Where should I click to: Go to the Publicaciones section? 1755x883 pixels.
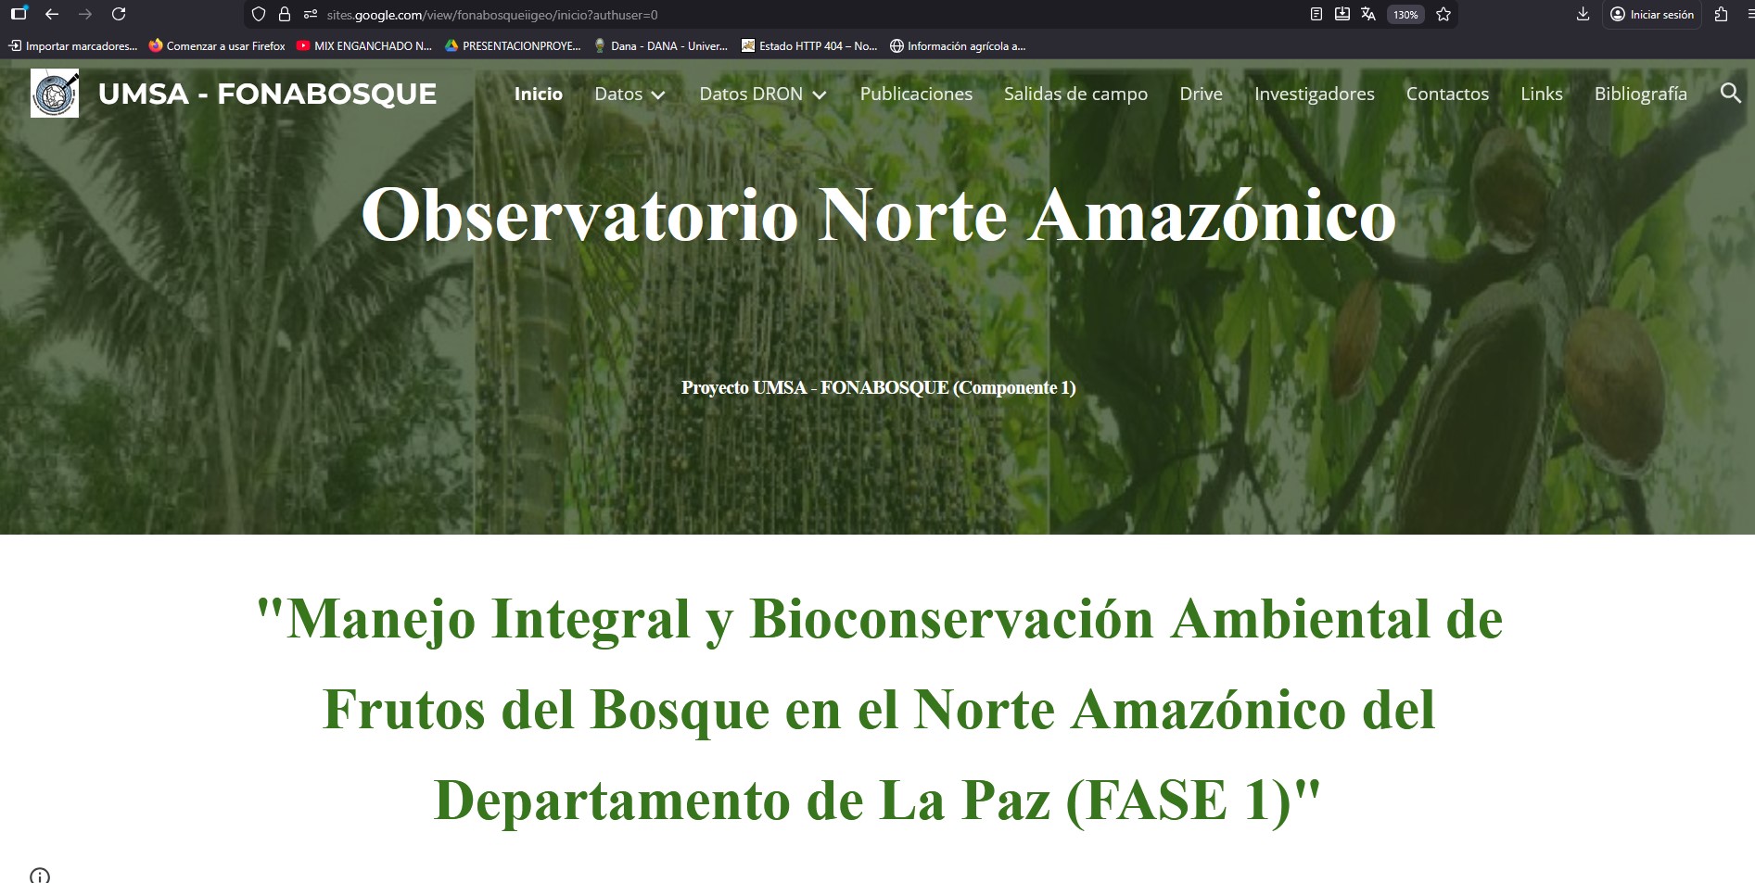pos(915,94)
